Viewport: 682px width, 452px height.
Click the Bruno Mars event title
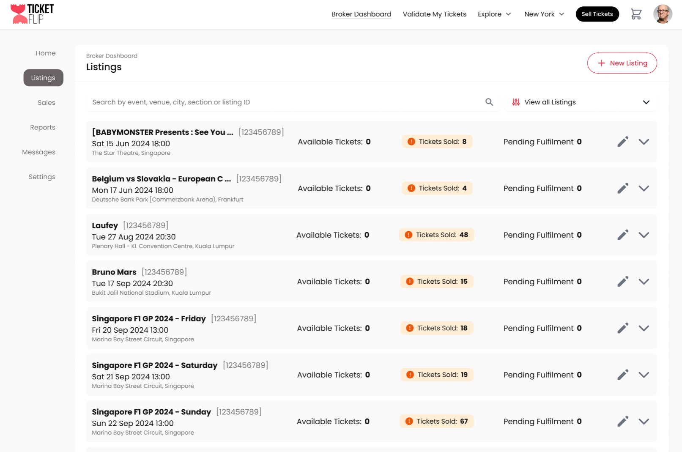[114, 272]
